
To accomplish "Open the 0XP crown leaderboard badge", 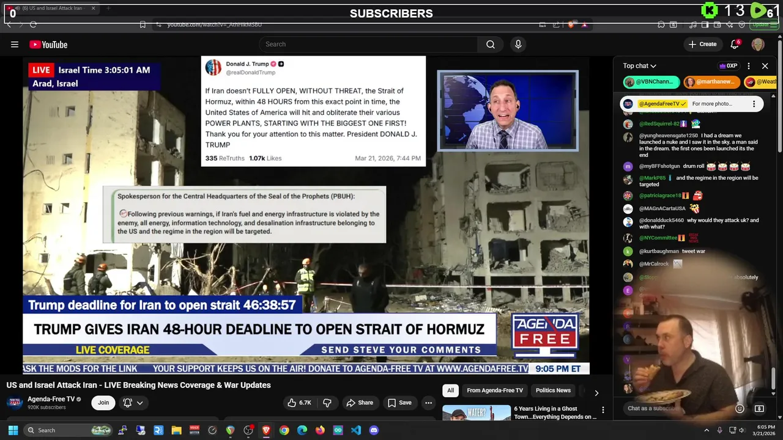I will 728,65.
